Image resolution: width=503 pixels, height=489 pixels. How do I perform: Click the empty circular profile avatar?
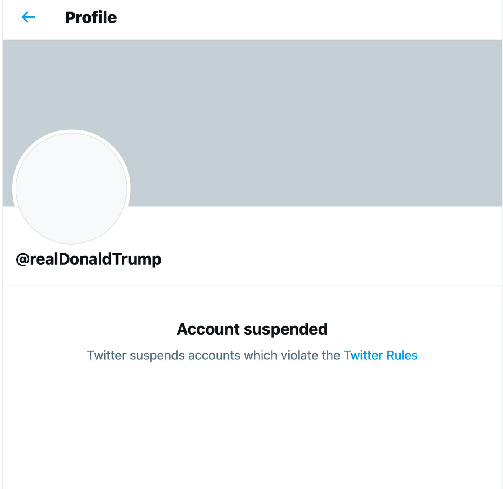[71, 188]
